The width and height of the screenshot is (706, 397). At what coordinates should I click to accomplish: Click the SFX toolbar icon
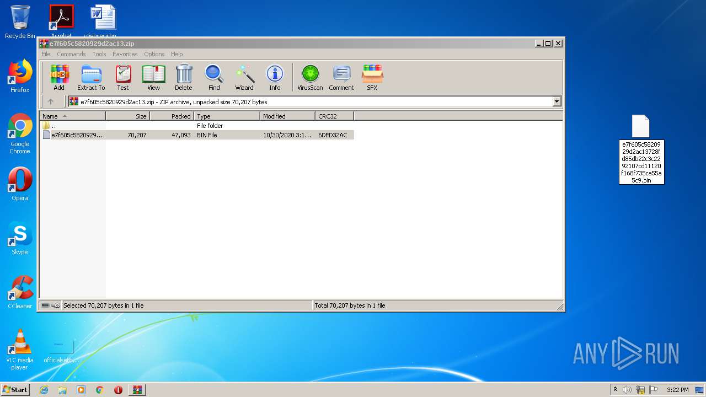tap(372, 77)
